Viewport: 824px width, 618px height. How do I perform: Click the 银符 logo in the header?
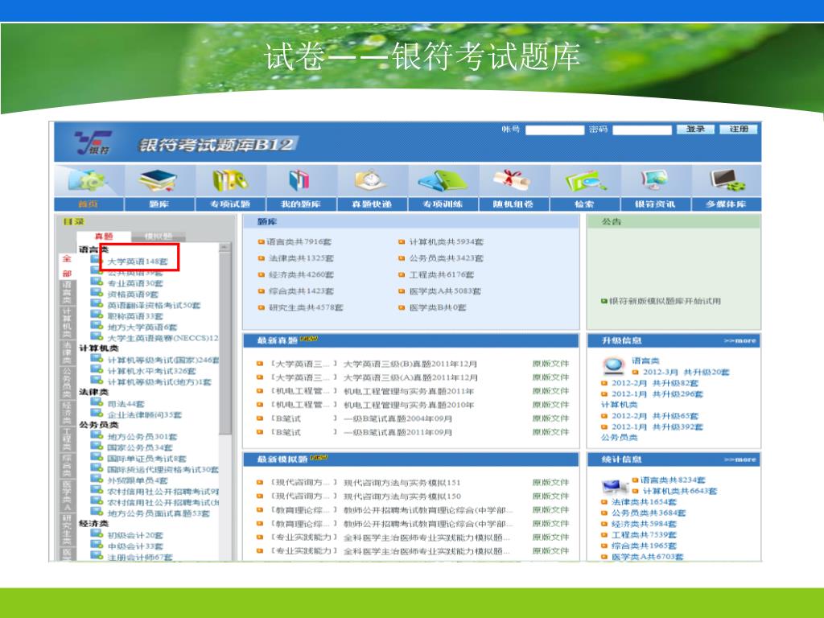(x=93, y=143)
